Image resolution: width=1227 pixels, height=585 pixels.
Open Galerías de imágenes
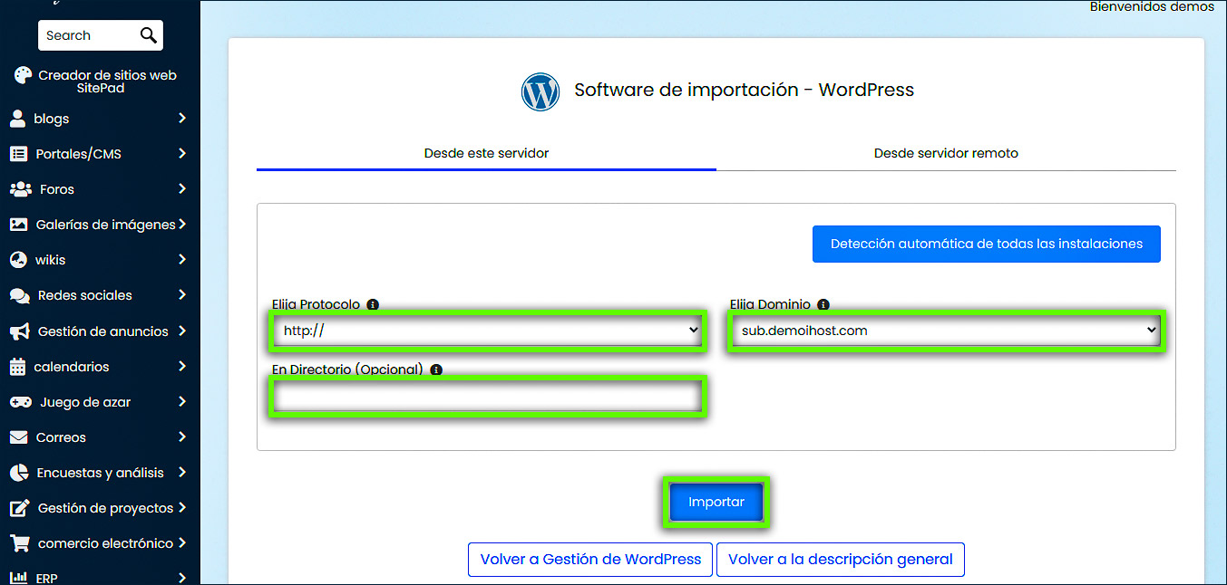[21, 224]
